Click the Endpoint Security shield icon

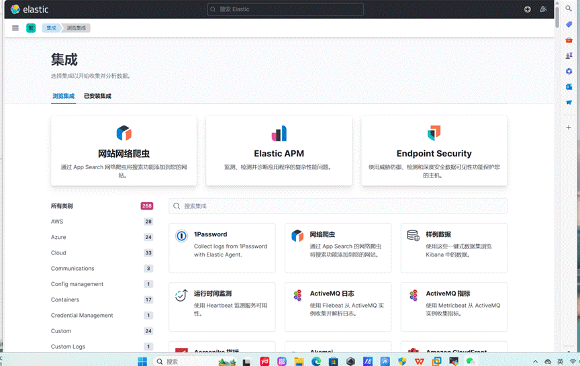coord(434,133)
